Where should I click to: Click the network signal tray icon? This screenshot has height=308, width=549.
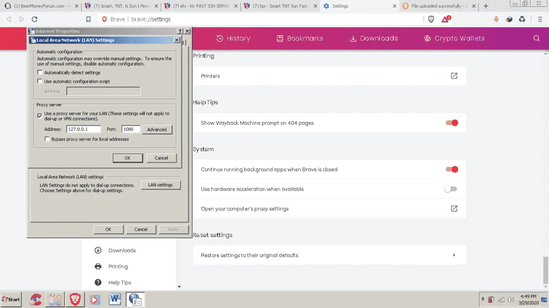(x=501, y=299)
